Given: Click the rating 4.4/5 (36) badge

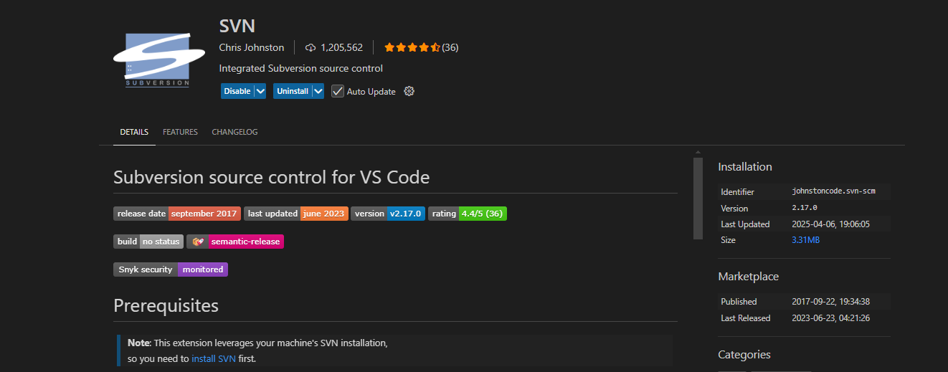Looking at the screenshot, I should point(468,214).
